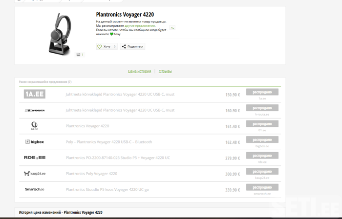Open the photo gallery icon showing 1 image
This screenshot has height=219, width=342.
tap(80, 55)
